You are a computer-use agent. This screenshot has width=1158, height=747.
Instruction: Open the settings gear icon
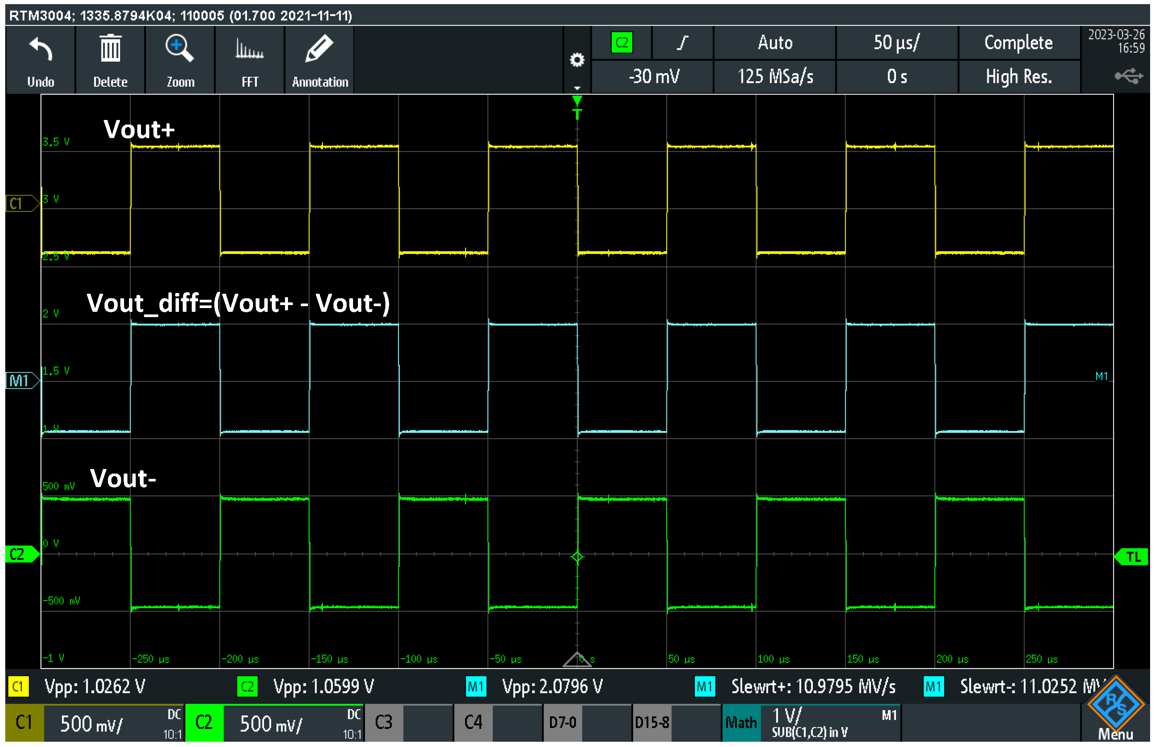(x=577, y=60)
